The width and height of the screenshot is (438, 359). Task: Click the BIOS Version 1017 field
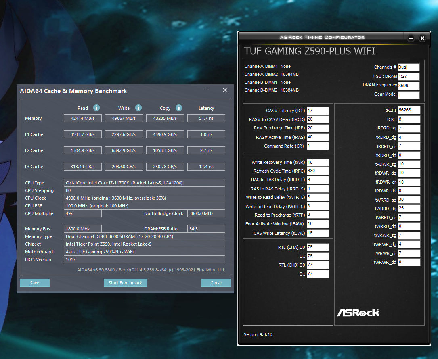(145, 259)
